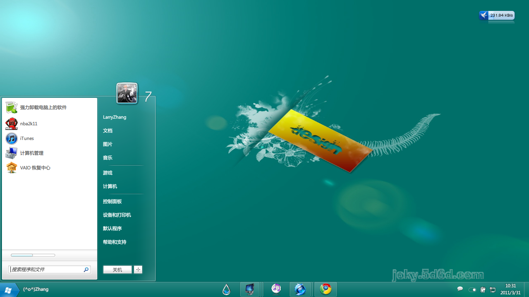The height and width of the screenshot is (297, 529).
Task: Open 设备和打印机
Action: 117,215
